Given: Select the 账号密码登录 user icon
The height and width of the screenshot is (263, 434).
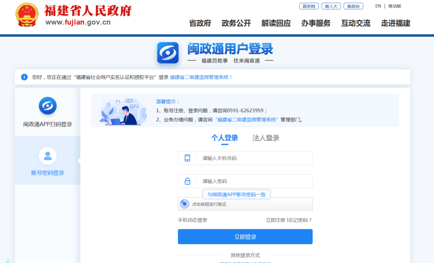Looking at the screenshot, I should click(47, 156).
